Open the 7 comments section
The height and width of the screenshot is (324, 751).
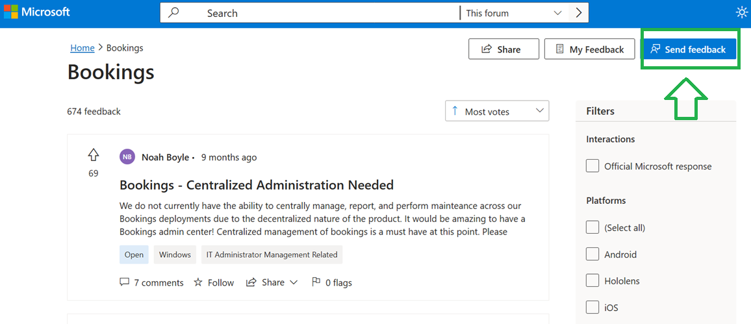pyautogui.click(x=151, y=282)
